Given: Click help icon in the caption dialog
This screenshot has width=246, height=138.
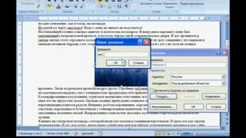Looking at the screenshot, I should pos(218,53).
